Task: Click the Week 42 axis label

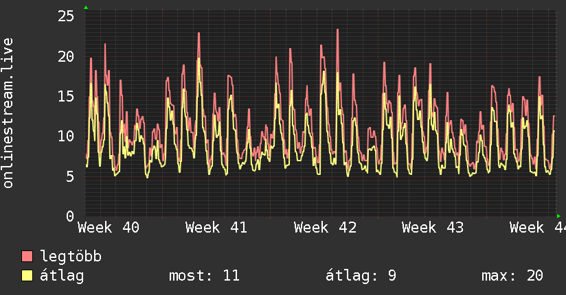Action: 325,228
